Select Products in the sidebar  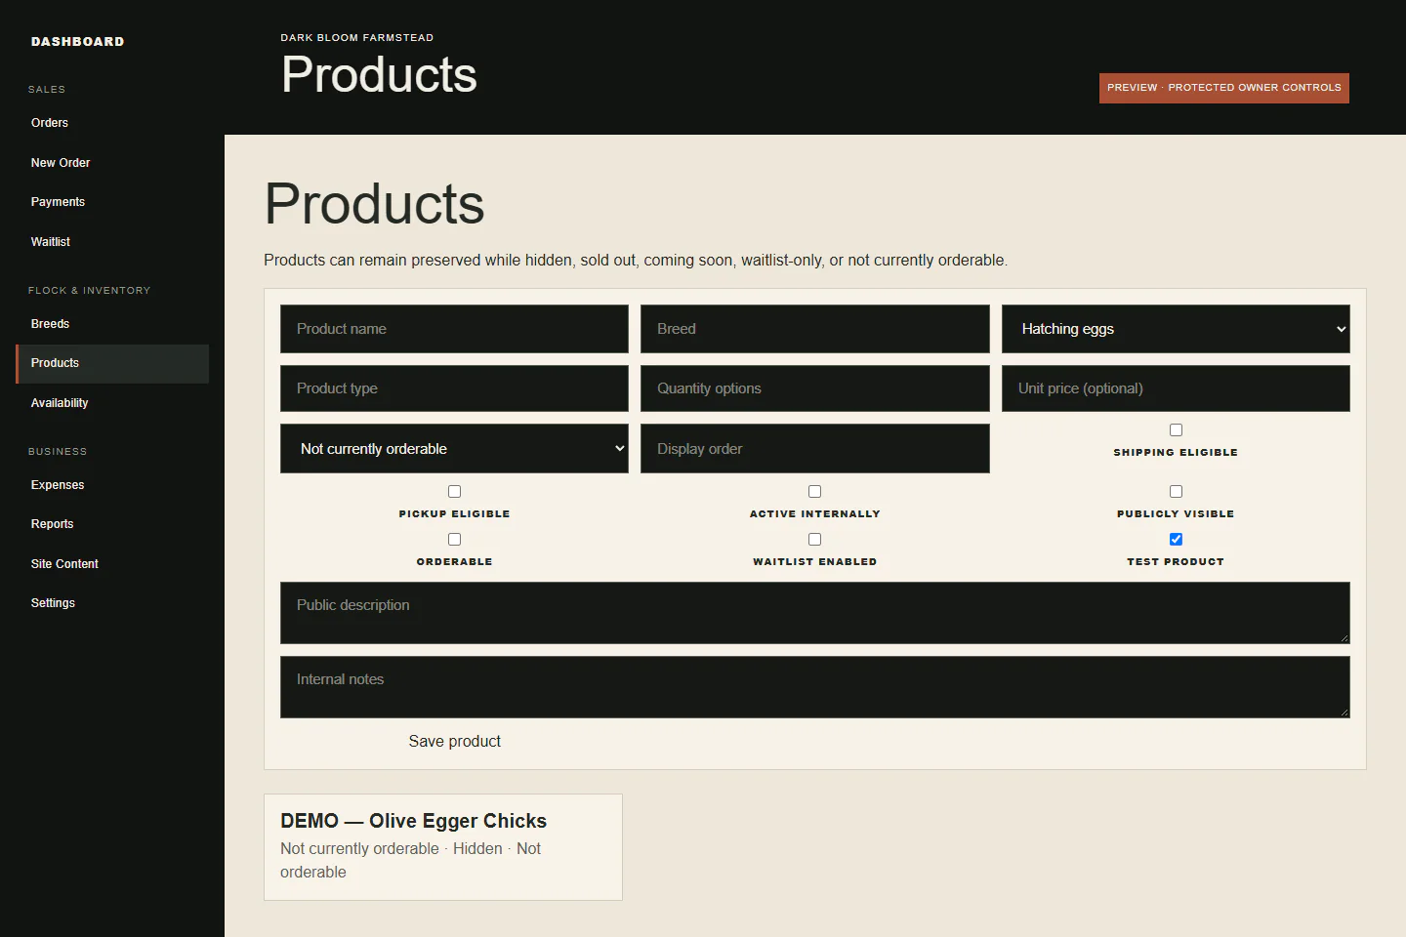click(x=112, y=363)
